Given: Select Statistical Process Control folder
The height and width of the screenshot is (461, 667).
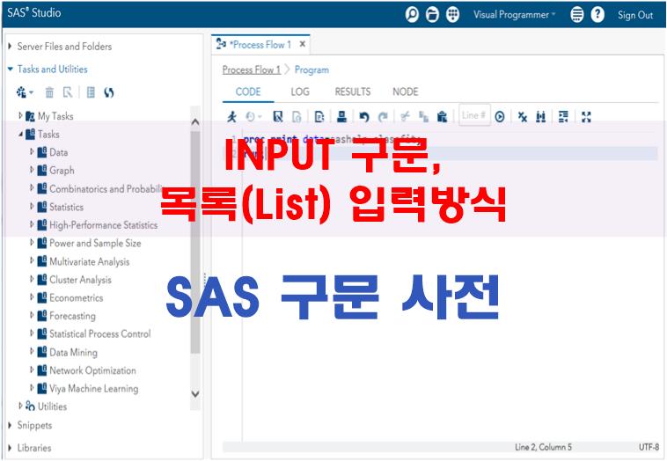Looking at the screenshot, I should pos(100,333).
